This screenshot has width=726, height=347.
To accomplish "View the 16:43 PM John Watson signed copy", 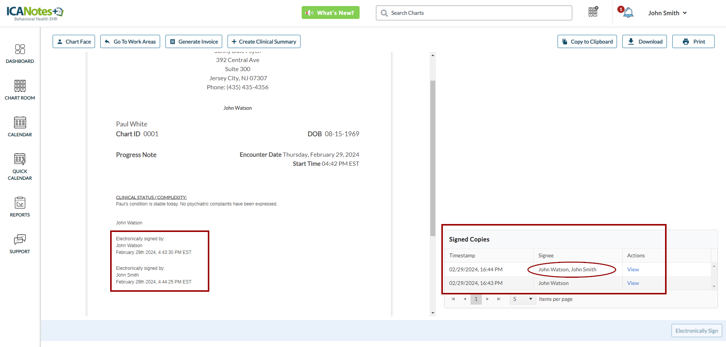I will click(x=633, y=283).
